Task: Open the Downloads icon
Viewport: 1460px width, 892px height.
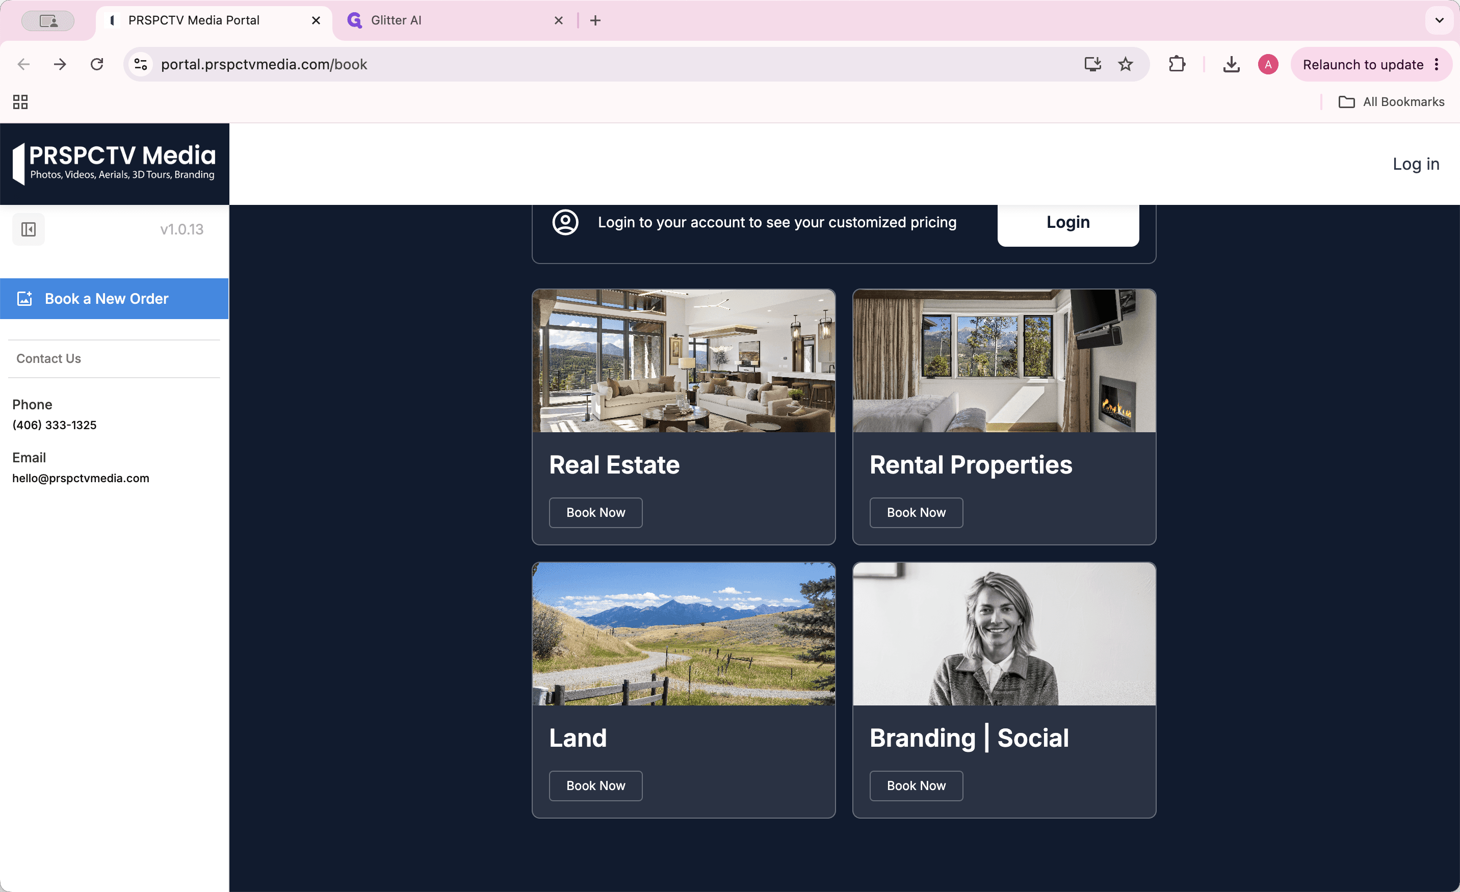Action: tap(1231, 64)
